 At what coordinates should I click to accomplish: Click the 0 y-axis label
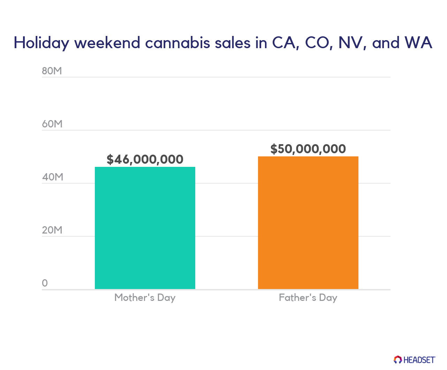(45, 283)
